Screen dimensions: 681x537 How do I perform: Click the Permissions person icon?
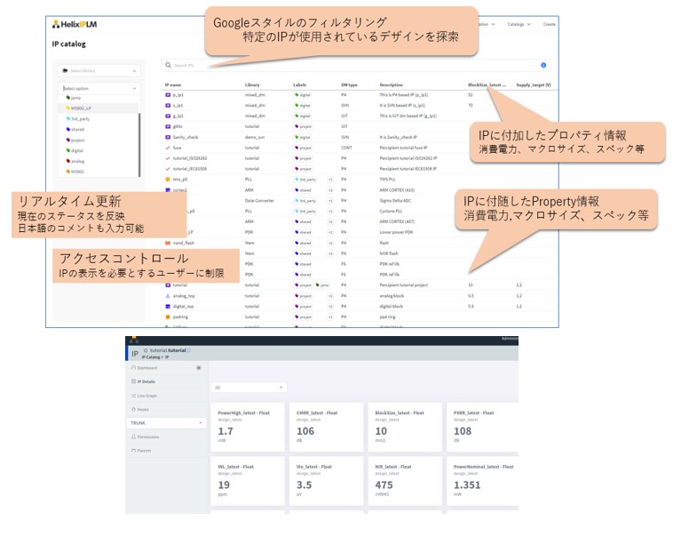(x=133, y=437)
